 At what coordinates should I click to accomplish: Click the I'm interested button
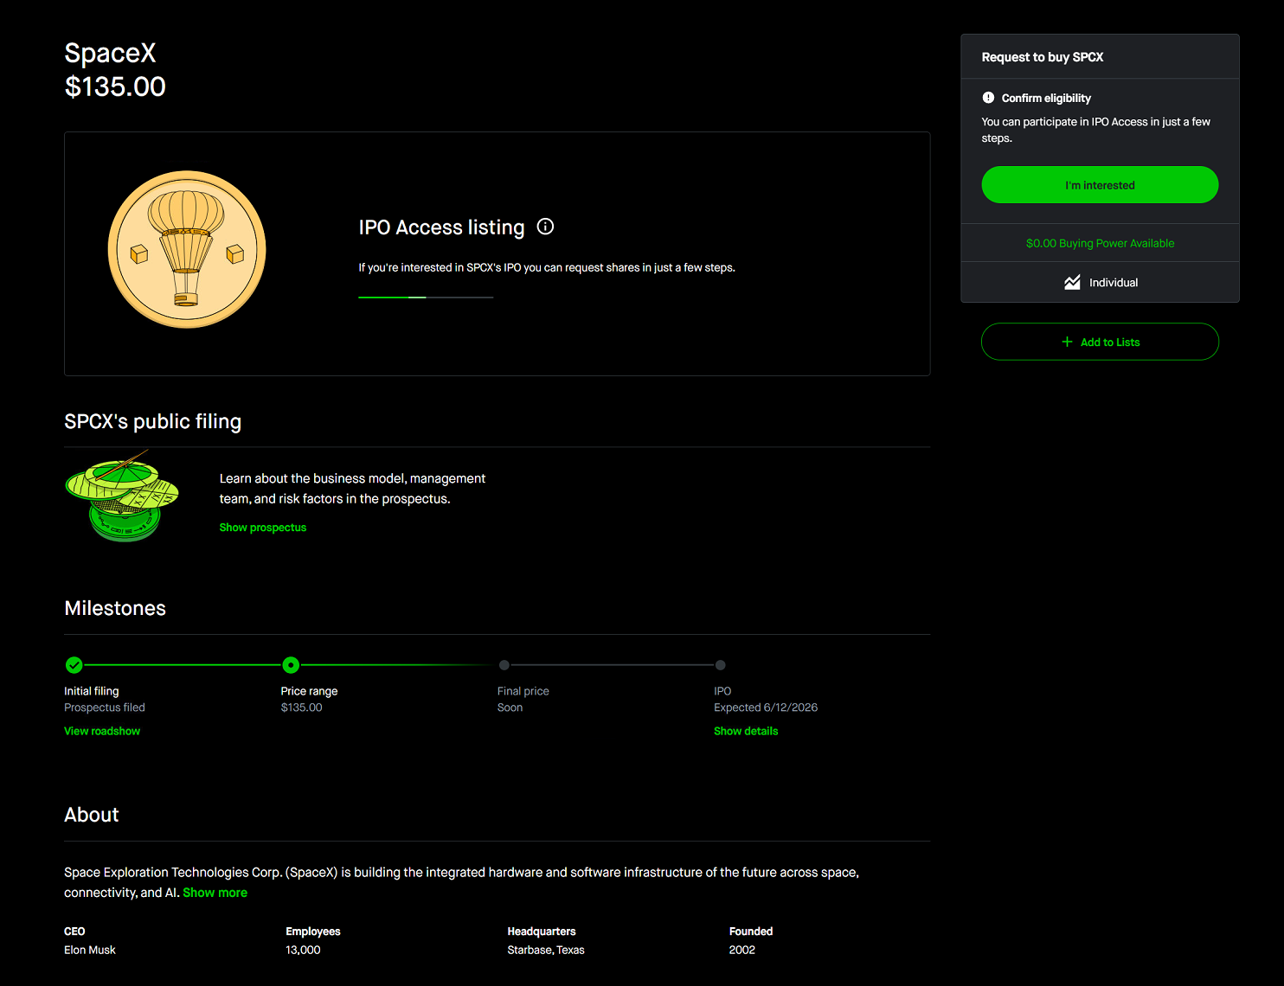pos(1100,185)
